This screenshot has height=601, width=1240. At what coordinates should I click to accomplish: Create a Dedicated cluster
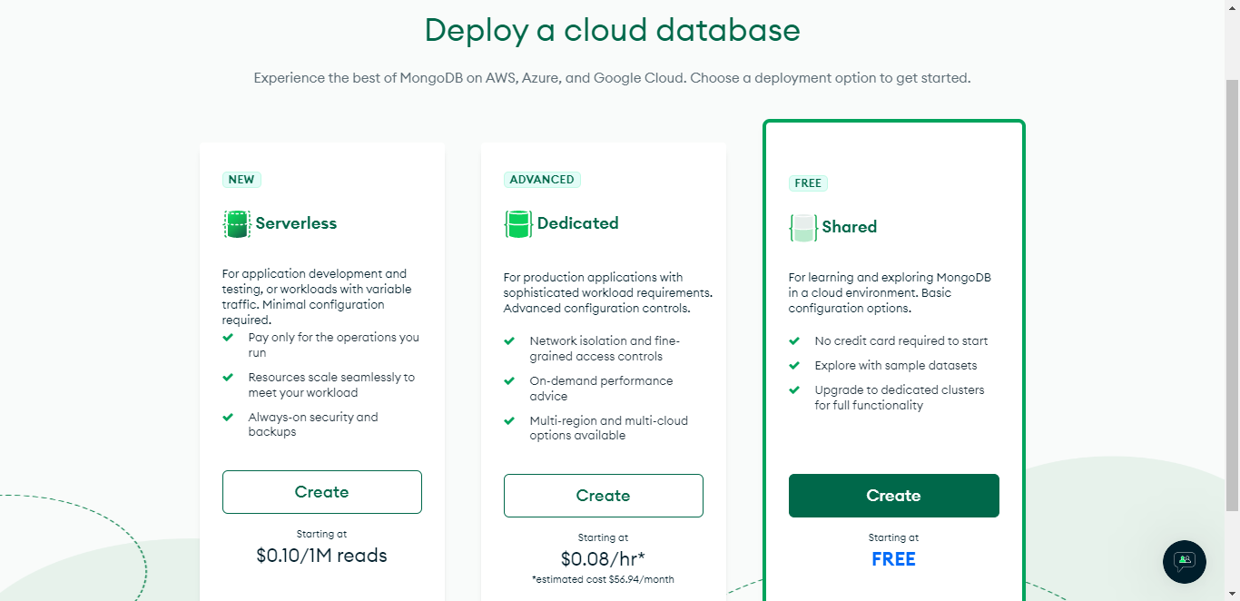(x=604, y=496)
